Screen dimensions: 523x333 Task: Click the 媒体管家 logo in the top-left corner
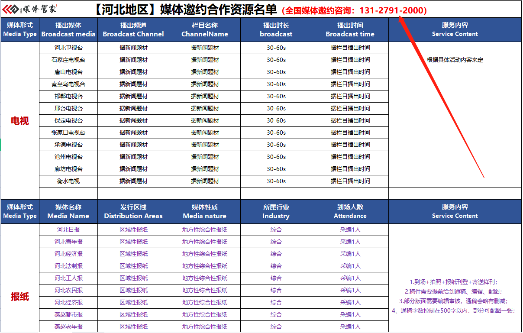[29, 9]
